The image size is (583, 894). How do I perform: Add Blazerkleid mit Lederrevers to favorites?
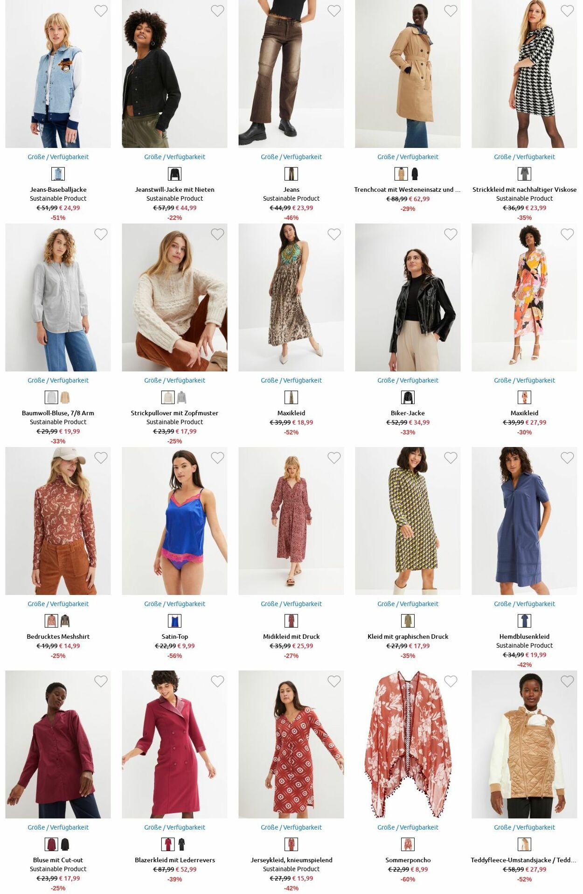(x=217, y=681)
